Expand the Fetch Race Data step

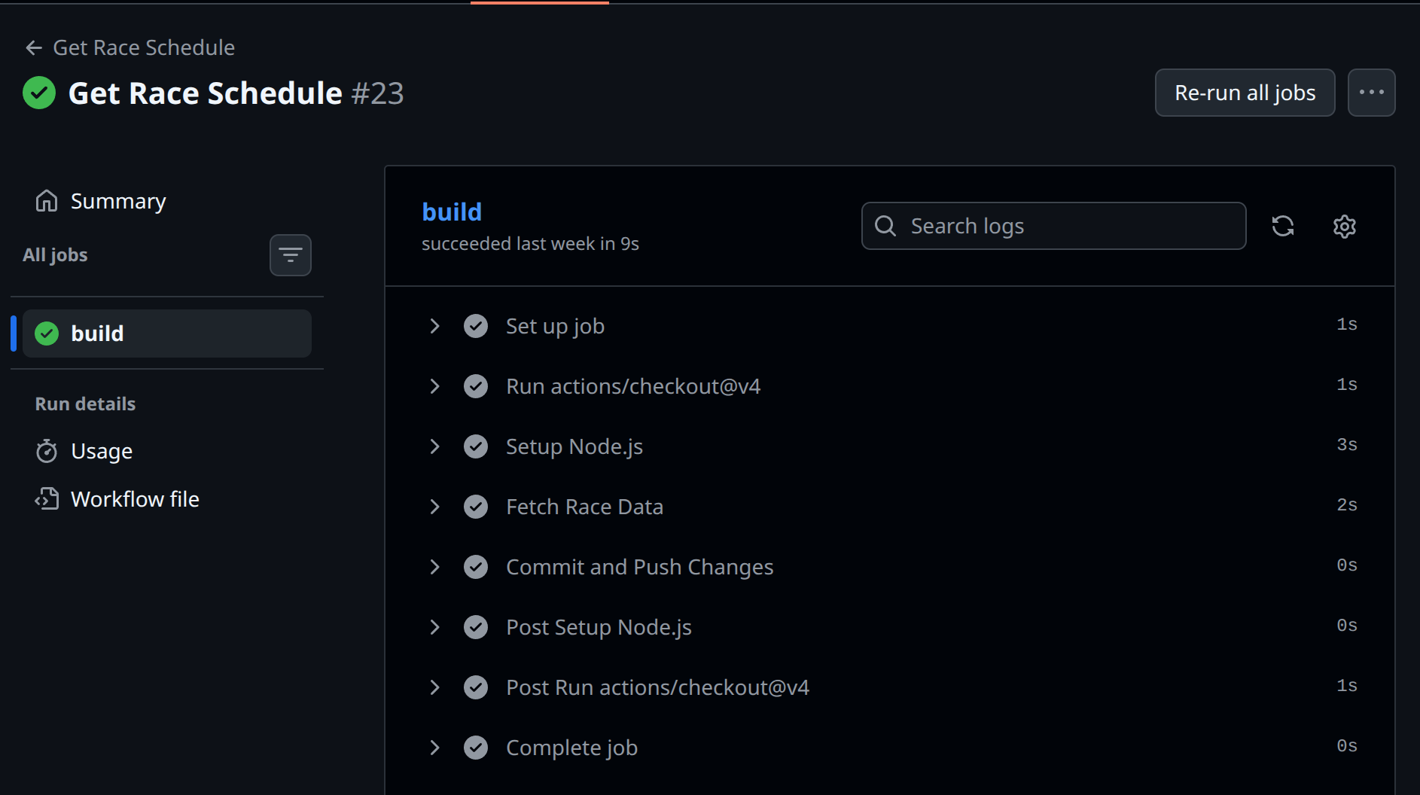click(x=434, y=507)
